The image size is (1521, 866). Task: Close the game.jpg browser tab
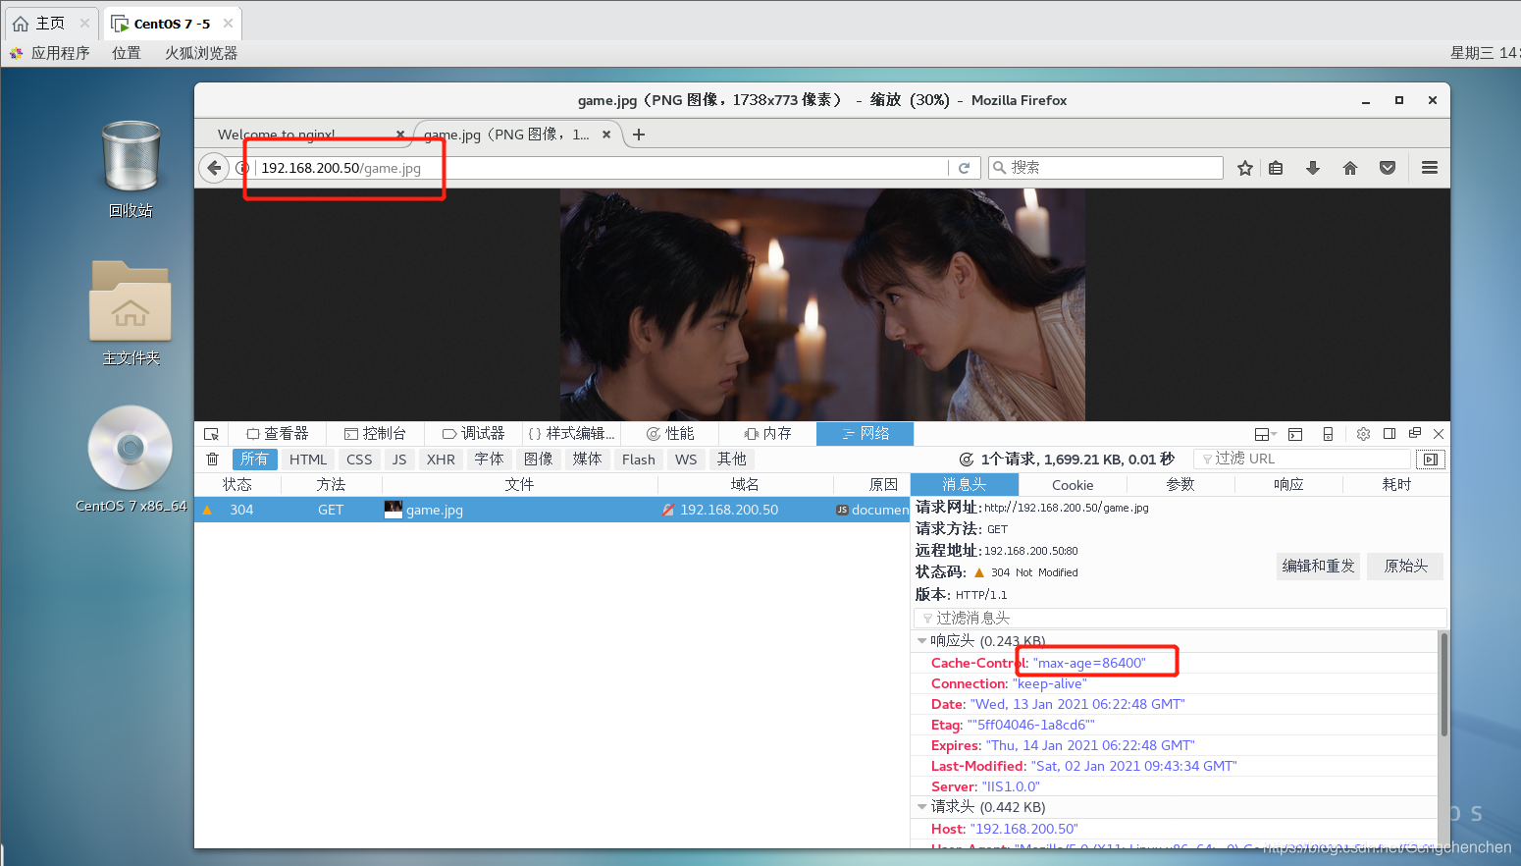pyautogui.click(x=606, y=135)
